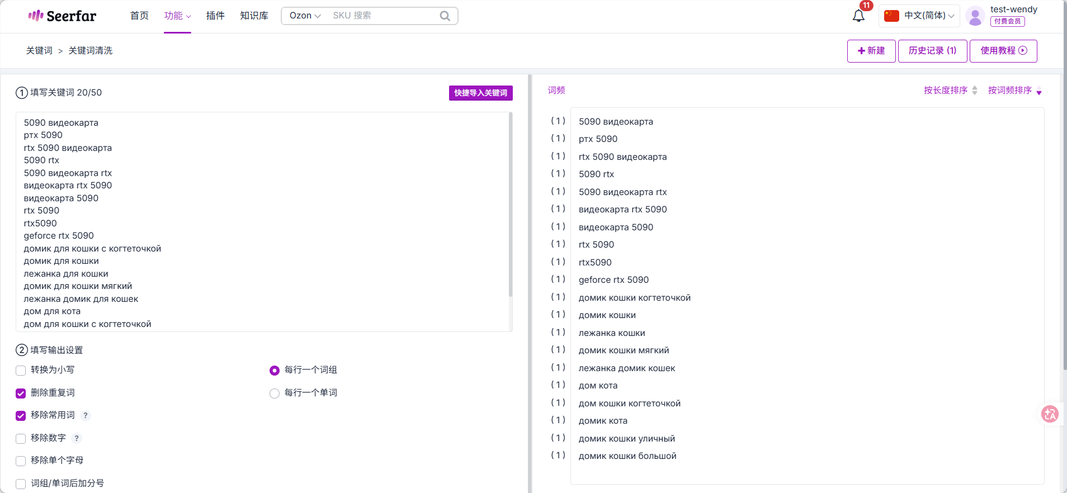Click the floating translate icon

coord(1050,414)
